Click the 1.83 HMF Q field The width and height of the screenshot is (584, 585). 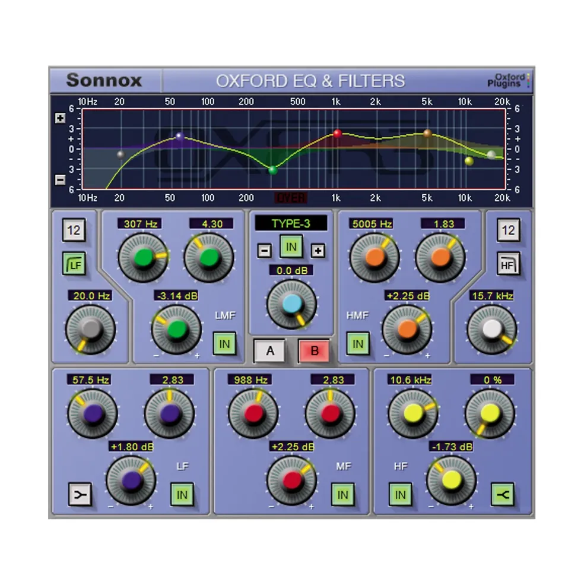(443, 224)
